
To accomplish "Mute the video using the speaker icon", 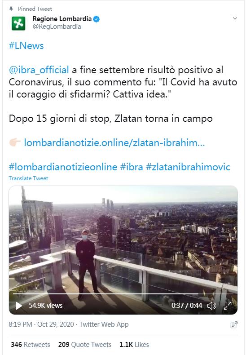I will [211, 306].
